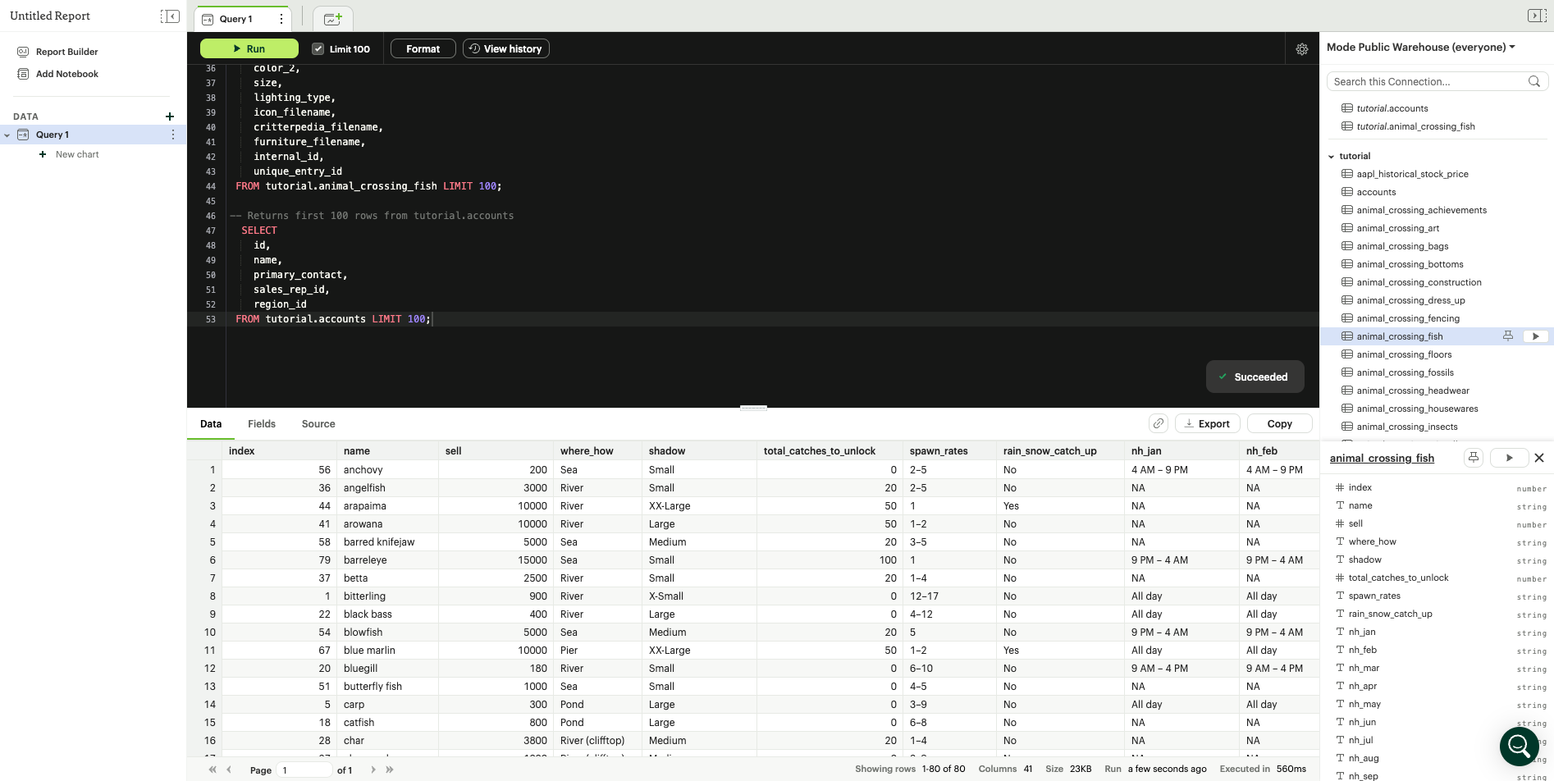
Task: Click the Add Notebook icon
Action: coord(22,74)
